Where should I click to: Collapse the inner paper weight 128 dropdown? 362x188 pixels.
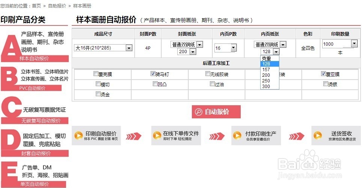[270, 52]
